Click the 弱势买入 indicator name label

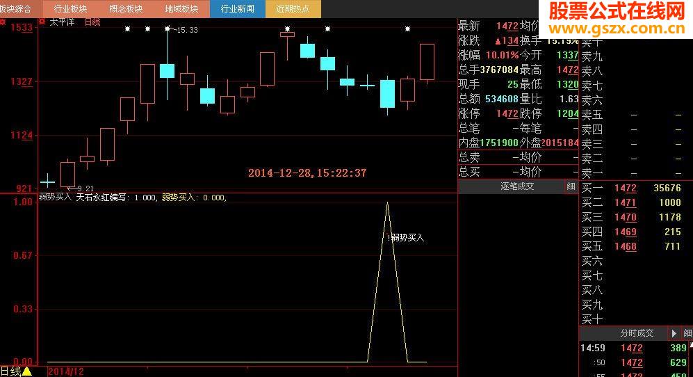(x=55, y=197)
